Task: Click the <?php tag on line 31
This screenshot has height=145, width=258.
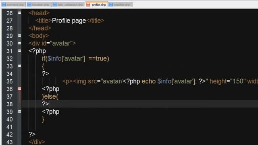Action: pyautogui.click(x=37, y=51)
